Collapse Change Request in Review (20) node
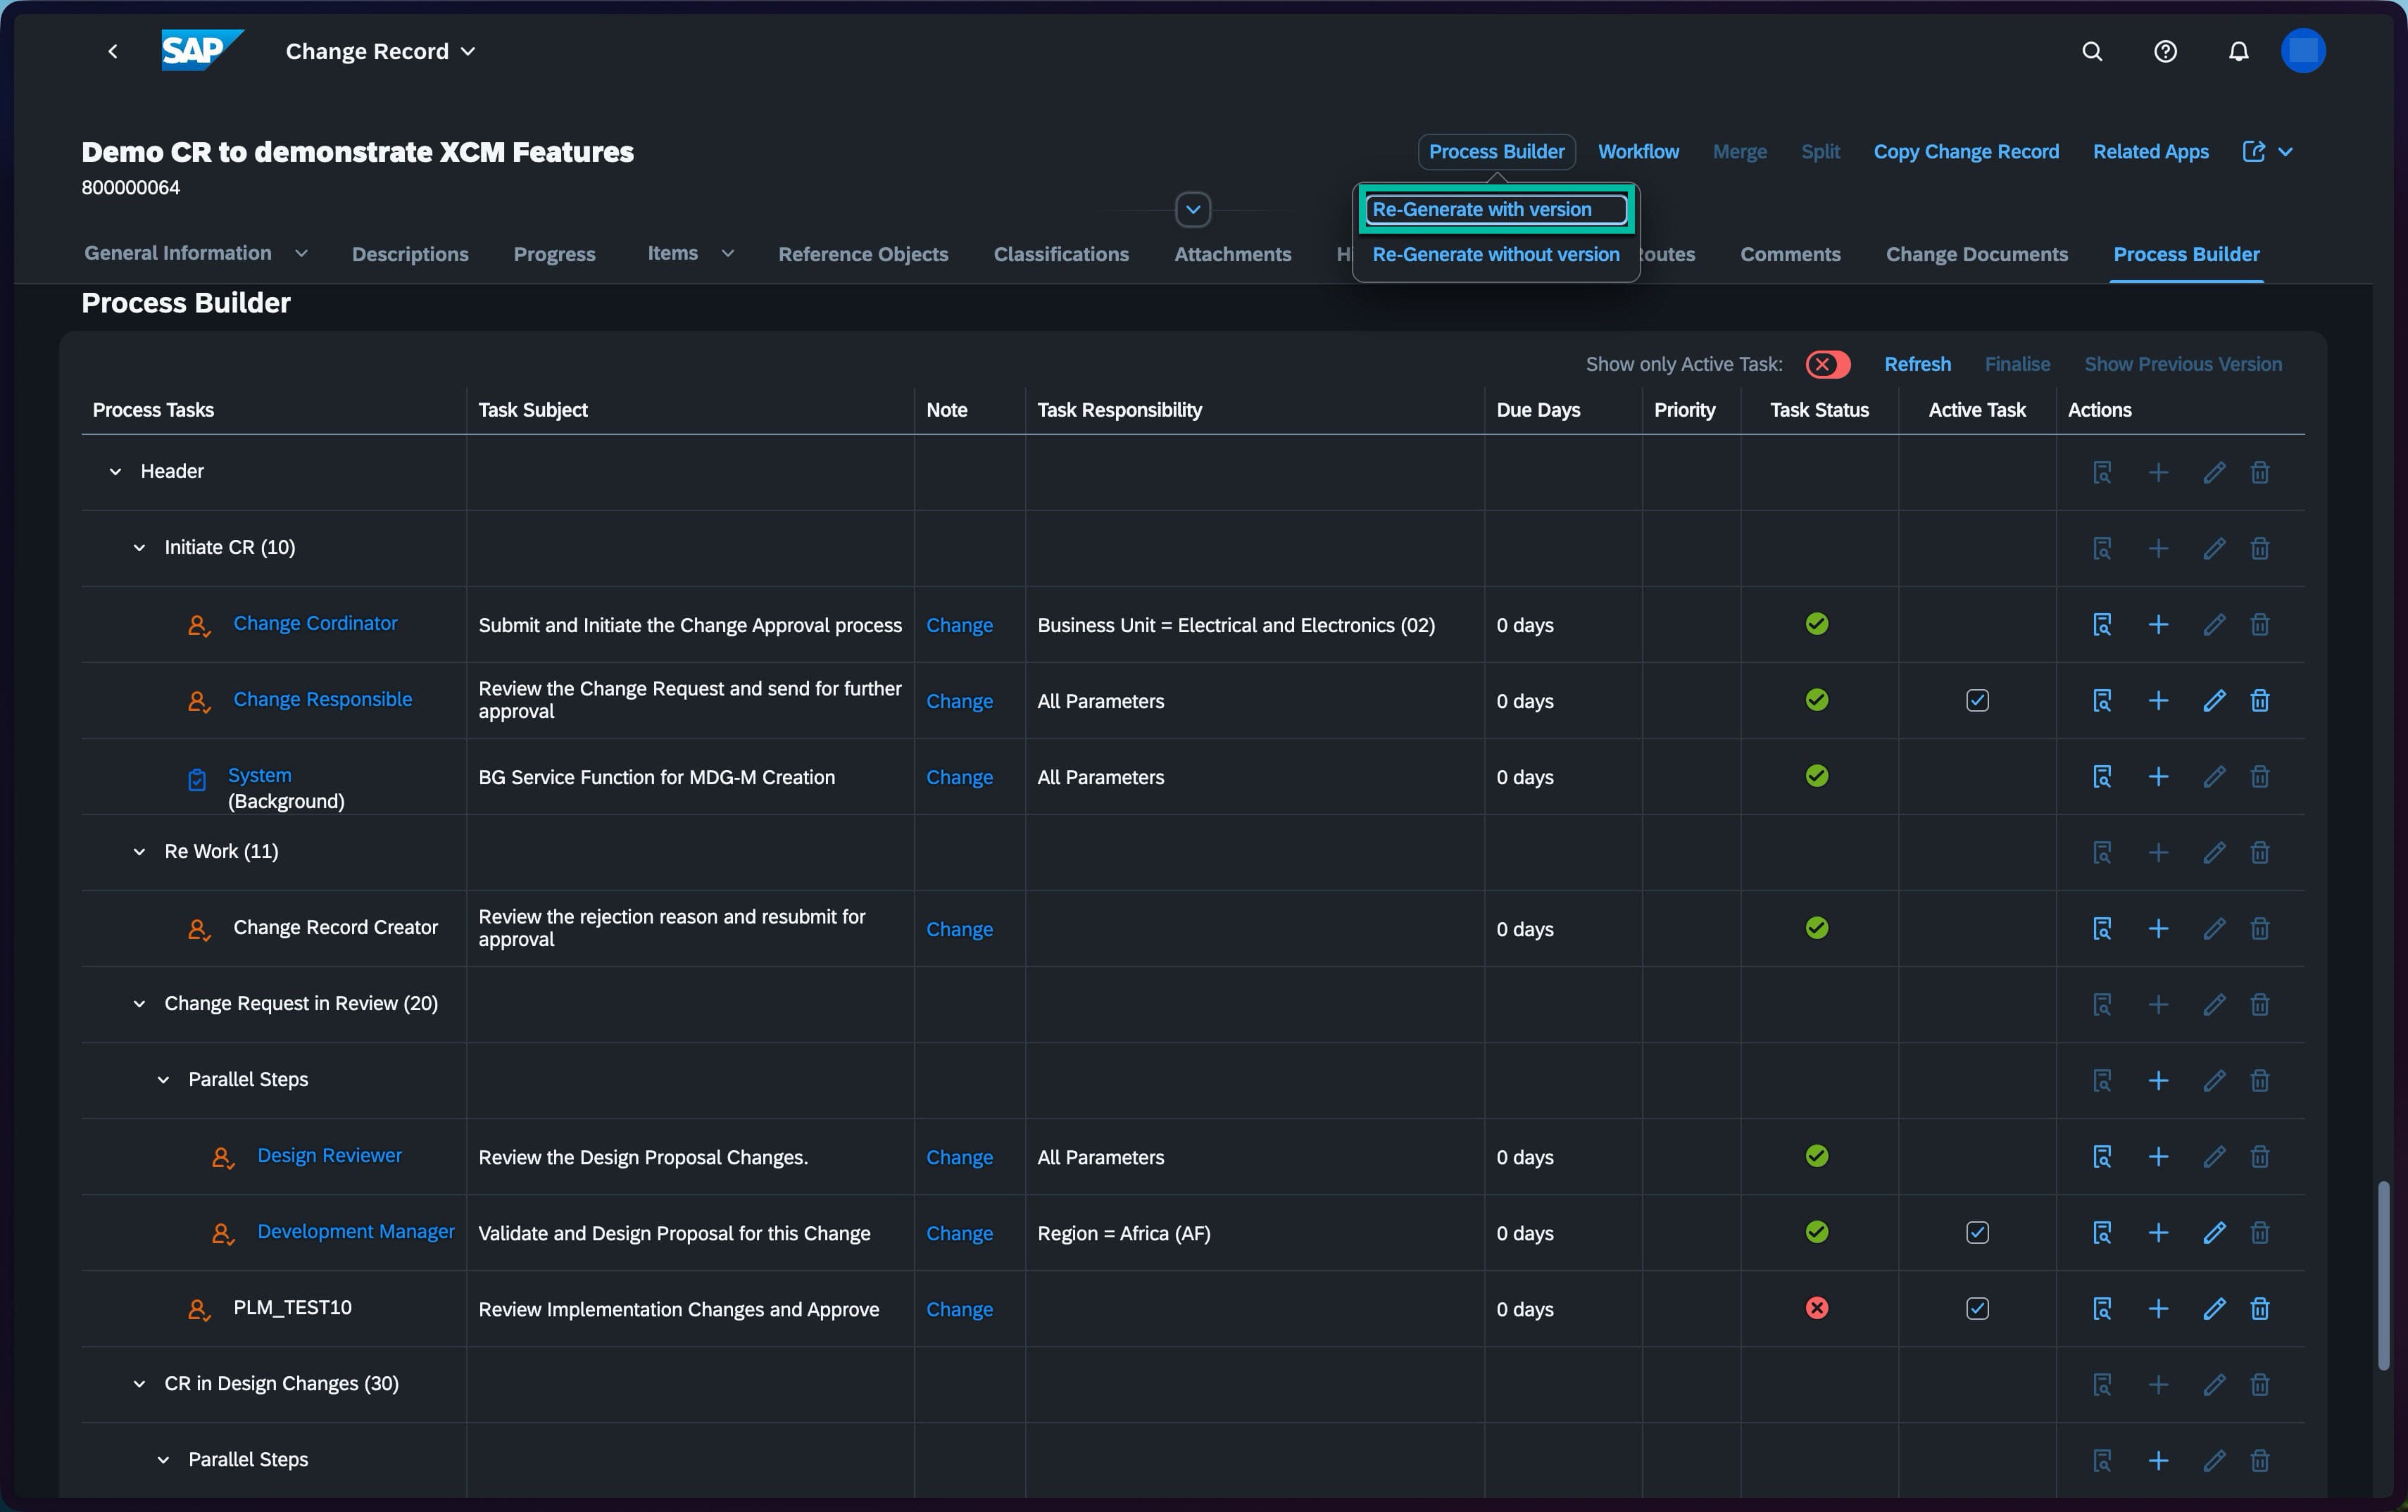2408x1512 pixels. pos(139,1003)
